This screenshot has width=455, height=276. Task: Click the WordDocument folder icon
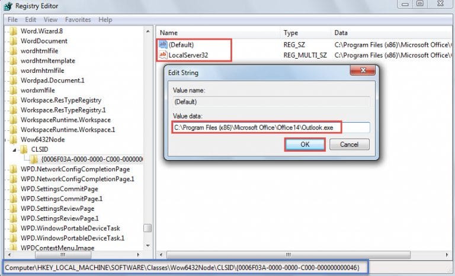pos(14,41)
